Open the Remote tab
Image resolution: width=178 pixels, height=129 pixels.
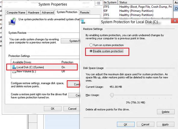click(85, 12)
